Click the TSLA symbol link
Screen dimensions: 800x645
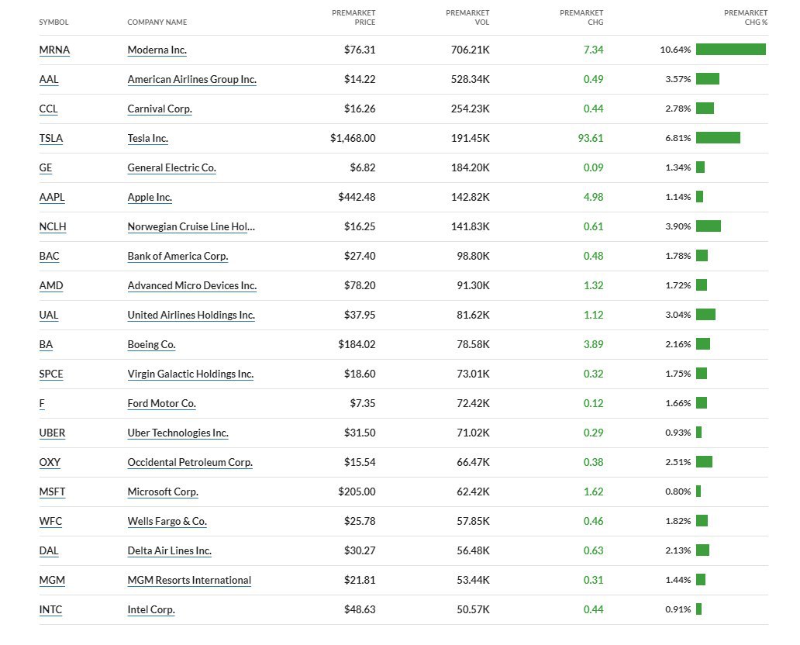pos(51,138)
